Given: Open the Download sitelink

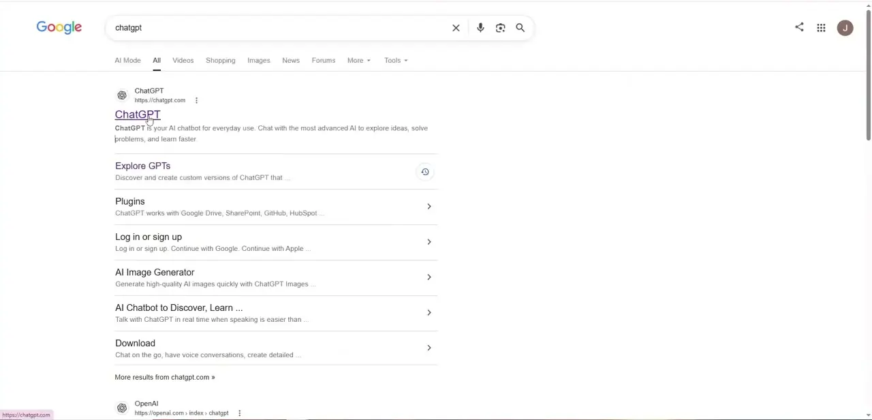Looking at the screenshot, I should [x=135, y=343].
